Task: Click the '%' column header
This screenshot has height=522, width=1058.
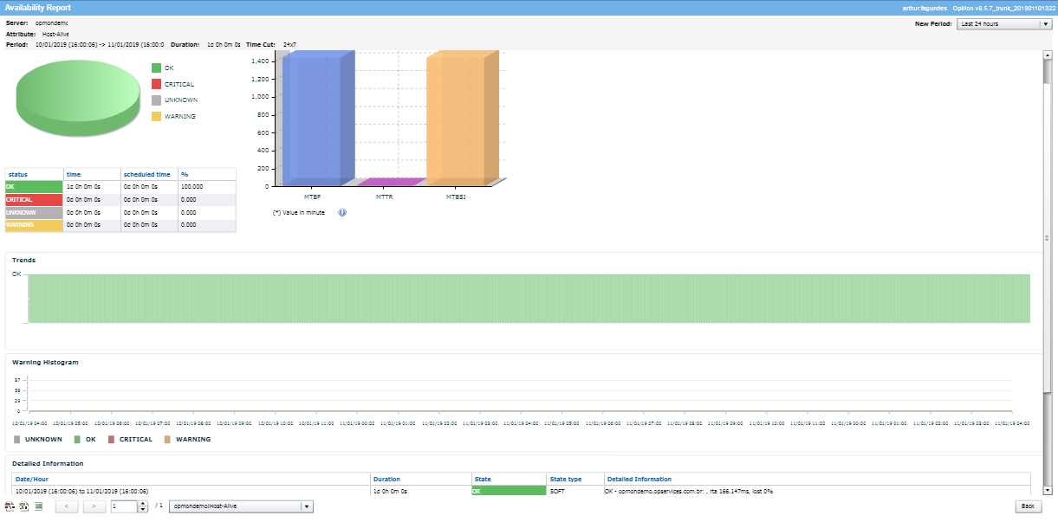Action: 207,175
